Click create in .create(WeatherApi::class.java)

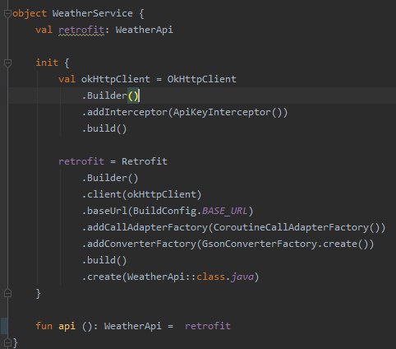(104, 277)
